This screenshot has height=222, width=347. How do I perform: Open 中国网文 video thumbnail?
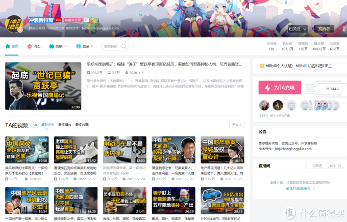(27, 150)
